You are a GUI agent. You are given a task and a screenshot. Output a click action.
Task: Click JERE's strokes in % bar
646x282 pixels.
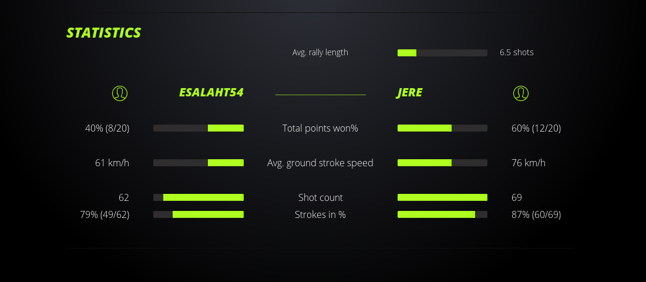tap(442, 214)
